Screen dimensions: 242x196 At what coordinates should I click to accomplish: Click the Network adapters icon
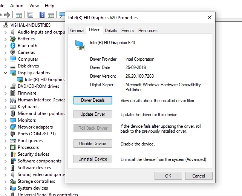pos(13,127)
